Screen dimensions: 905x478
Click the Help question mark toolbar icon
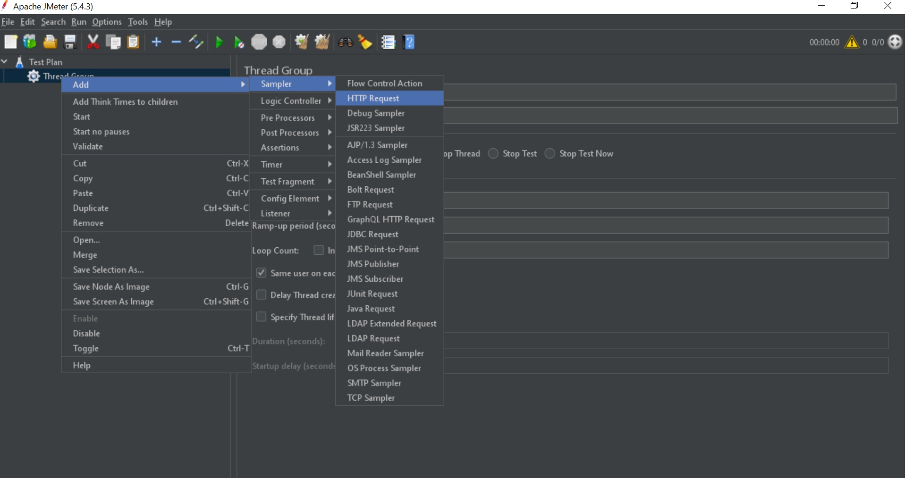pos(409,42)
